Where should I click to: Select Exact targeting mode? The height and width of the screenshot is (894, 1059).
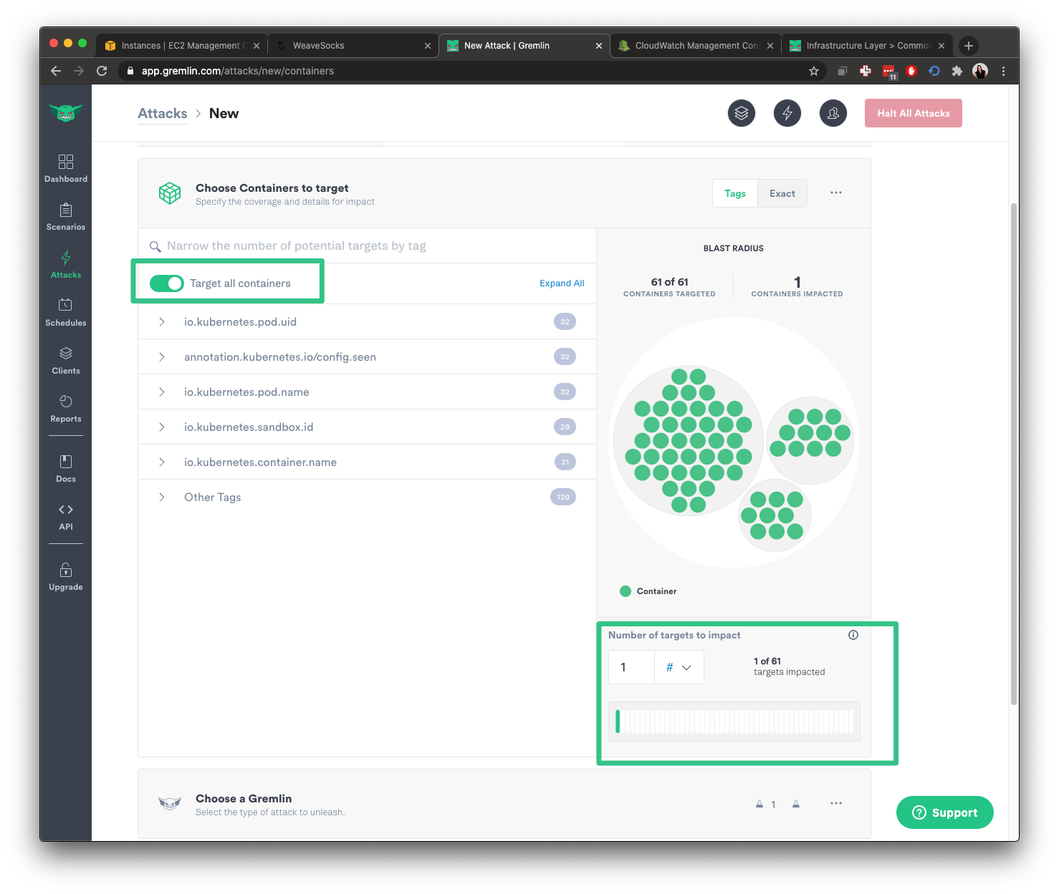point(782,193)
